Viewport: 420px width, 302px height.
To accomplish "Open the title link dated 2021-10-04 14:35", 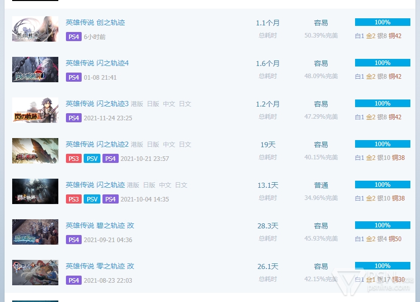I will 95,185.
